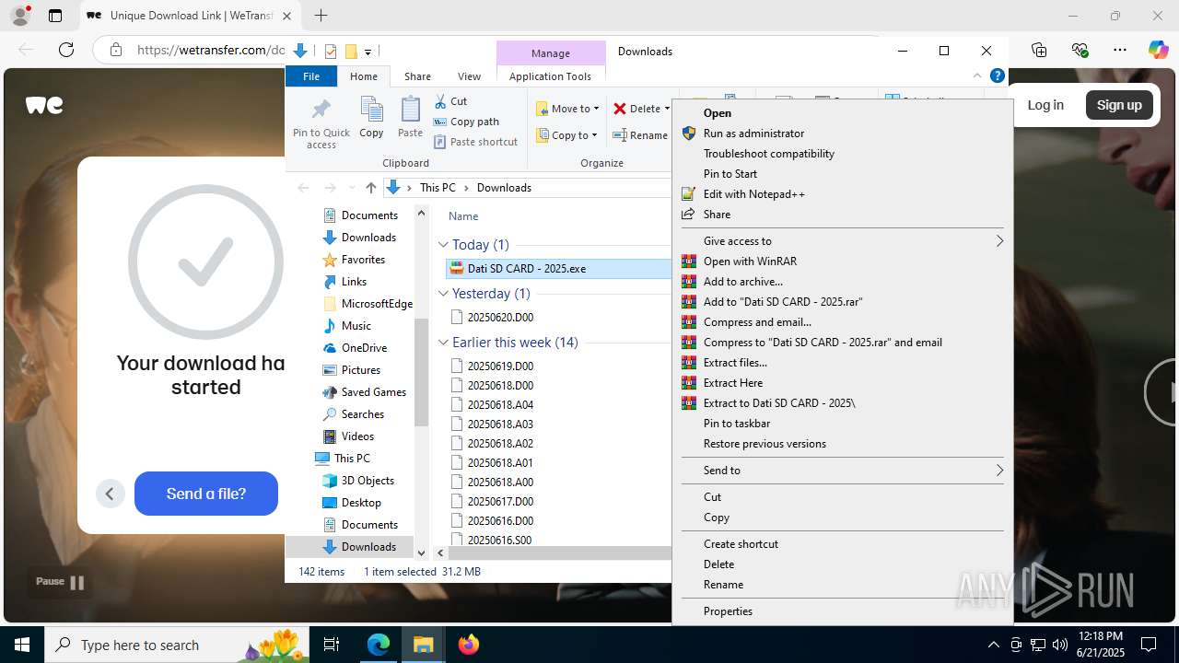Click the red Delete ribbon icon

620,109
